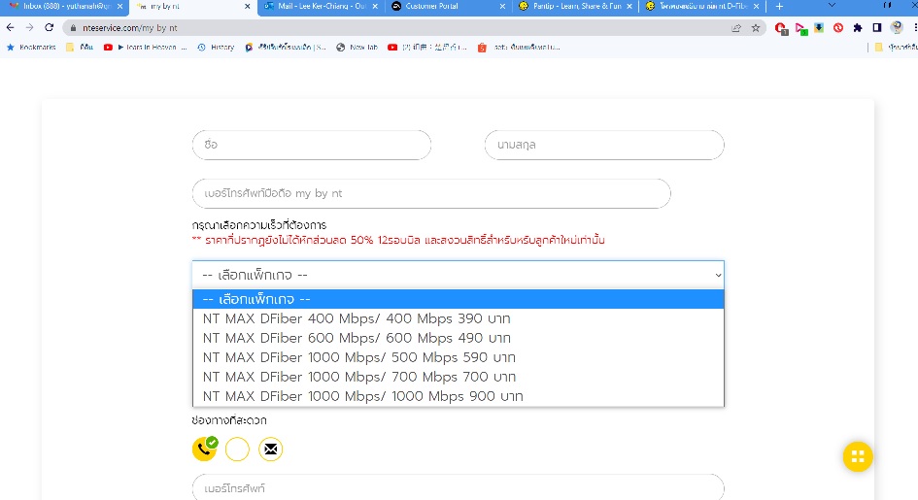Select the email envelope contact channel
The width and height of the screenshot is (918, 500).
tap(270, 450)
